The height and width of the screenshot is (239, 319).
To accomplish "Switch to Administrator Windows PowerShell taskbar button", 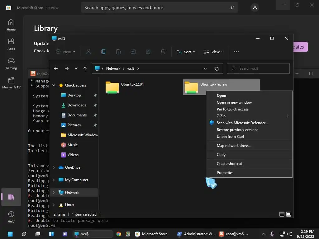I will point(196,234).
